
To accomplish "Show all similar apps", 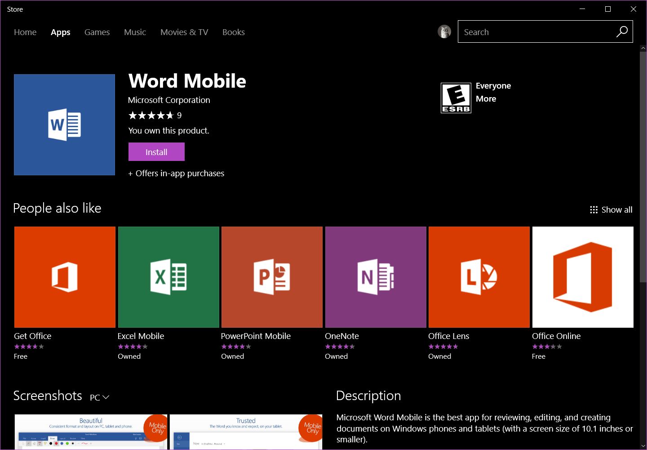I will click(611, 210).
